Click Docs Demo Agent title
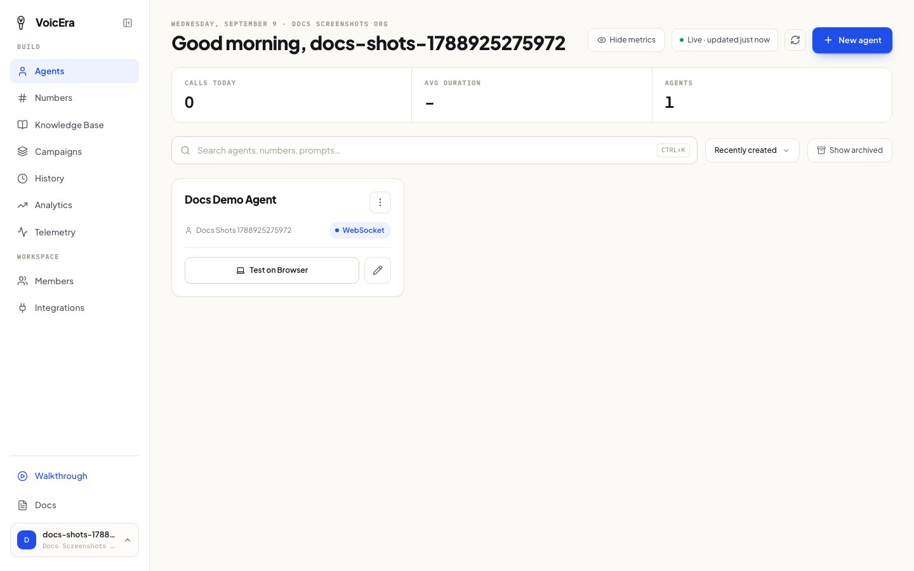This screenshot has height=571, width=914. click(x=230, y=200)
